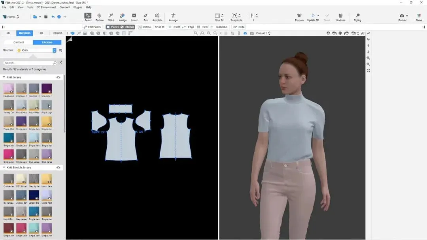Image resolution: width=427 pixels, height=240 pixels.
Task: Select the Stitch tool
Action: click(x=111, y=17)
